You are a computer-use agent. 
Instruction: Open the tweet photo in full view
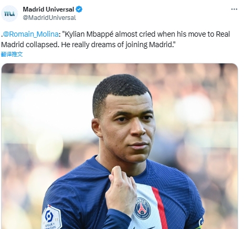coord(120,146)
